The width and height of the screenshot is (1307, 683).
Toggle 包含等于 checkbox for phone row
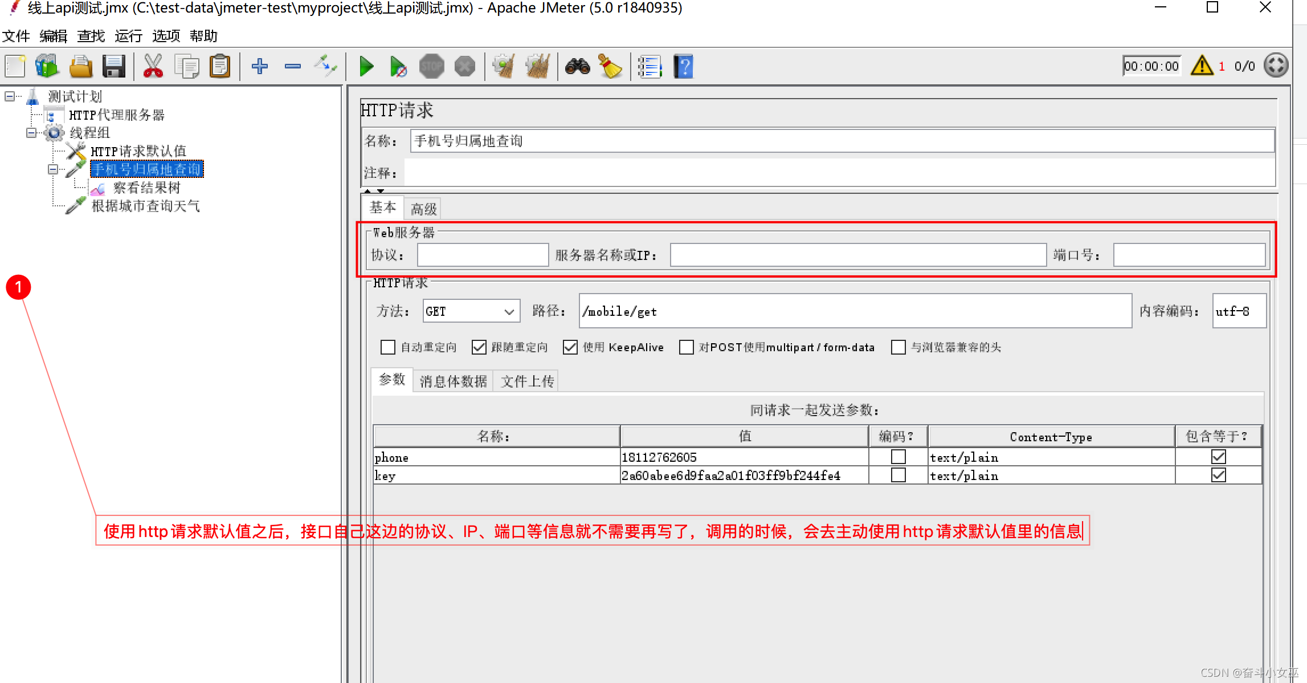tap(1219, 457)
